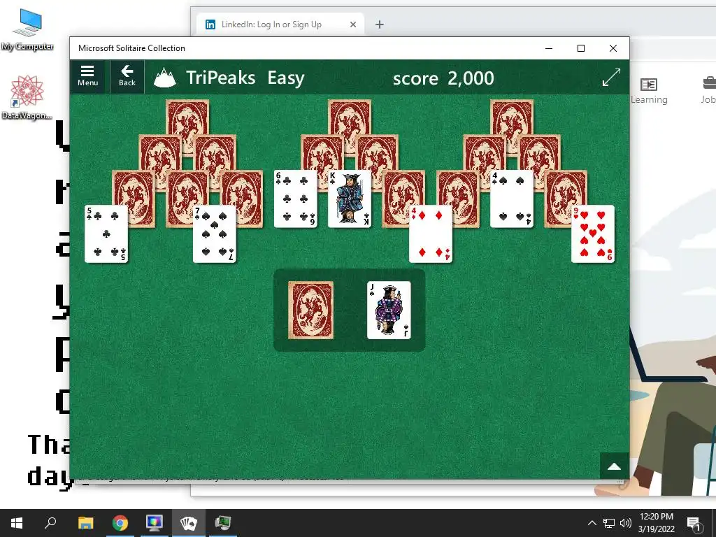Viewport: 716px width, 537px height.
Task: Click the Jack of spades waste card
Action: click(x=389, y=310)
